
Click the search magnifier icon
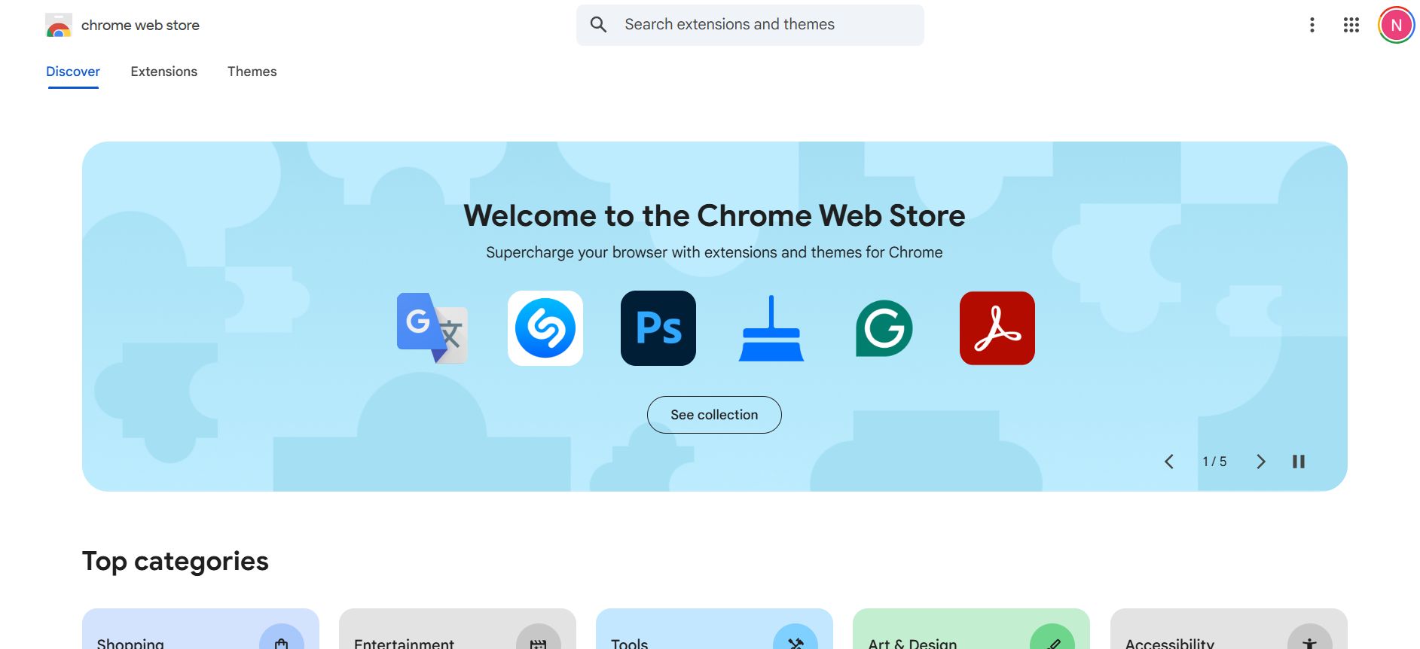598,25
